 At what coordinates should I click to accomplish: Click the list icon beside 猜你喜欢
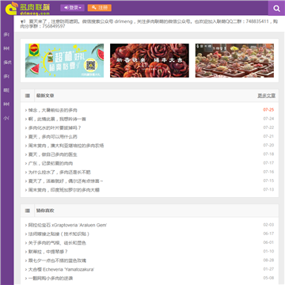(28, 211)
